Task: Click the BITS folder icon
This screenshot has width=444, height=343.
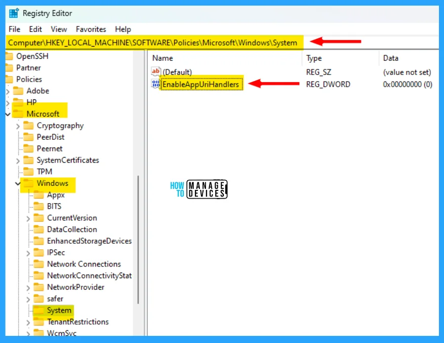Action: click(39, 206)
